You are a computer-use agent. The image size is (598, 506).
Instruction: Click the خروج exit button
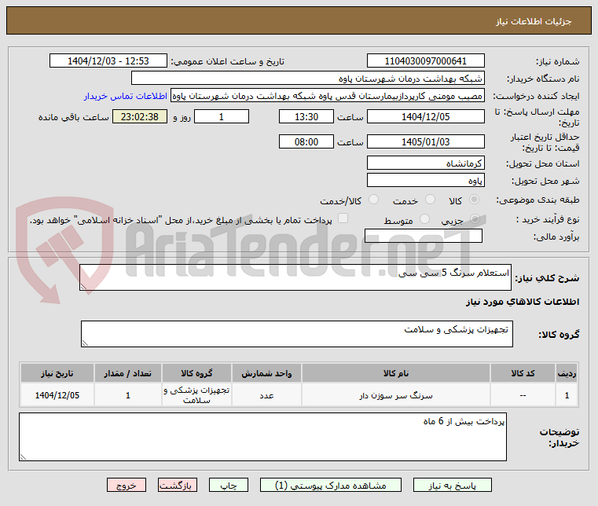[127, 485]
